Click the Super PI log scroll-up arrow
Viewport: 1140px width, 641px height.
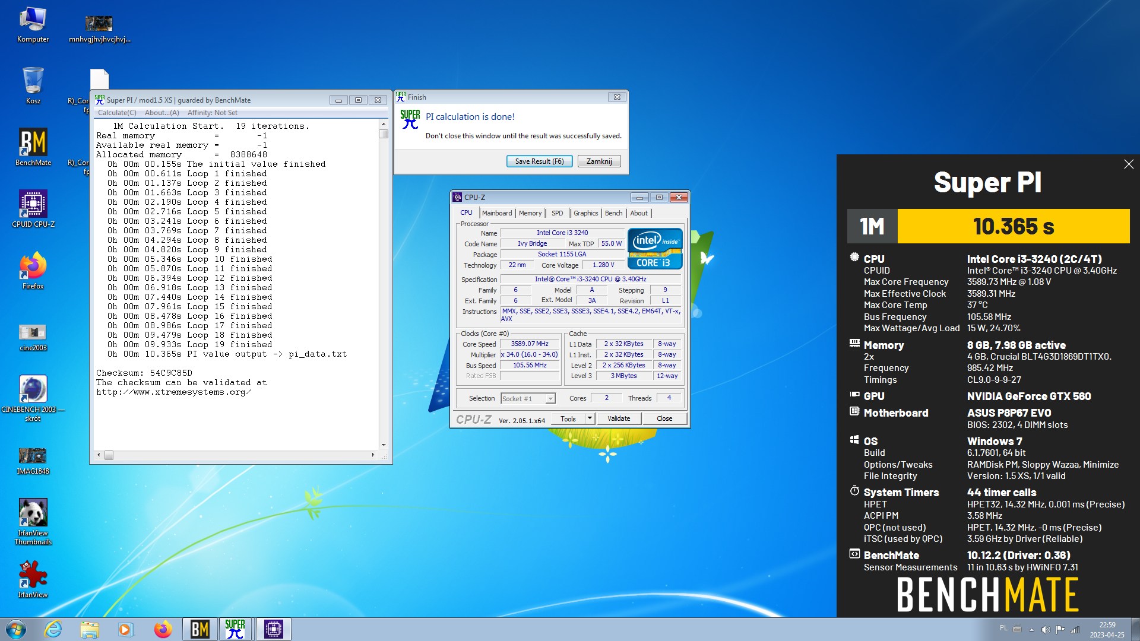[384, 124]
